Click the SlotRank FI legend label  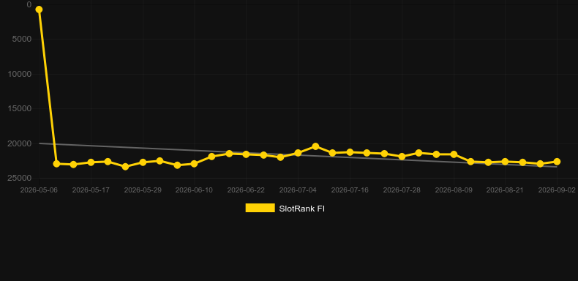tap(302, 209)
